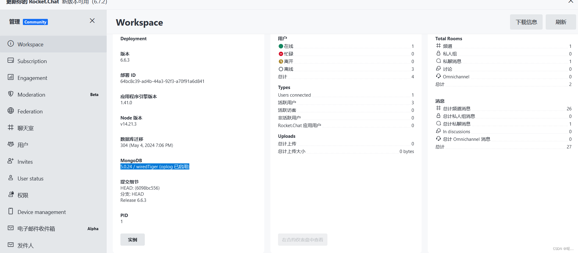Click the 私聊消息 bubble icon
The width and height of the screenshot is (578, 253).
click(x=438, y=61)
